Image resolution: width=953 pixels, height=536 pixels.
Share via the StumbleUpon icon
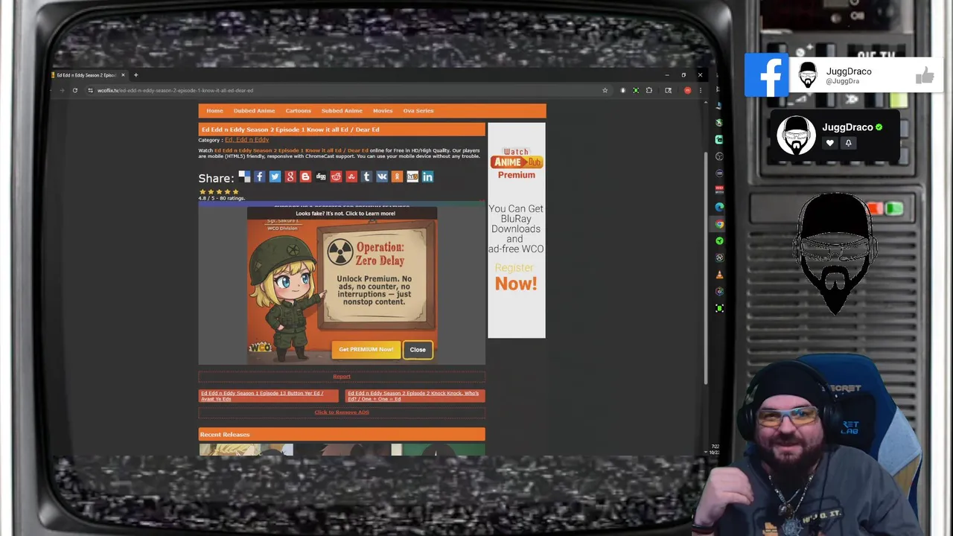tap(351, 176)
